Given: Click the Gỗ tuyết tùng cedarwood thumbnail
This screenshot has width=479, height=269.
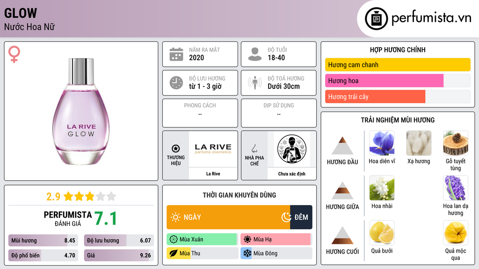Looking at the screenshot, I should pos(456,143).
